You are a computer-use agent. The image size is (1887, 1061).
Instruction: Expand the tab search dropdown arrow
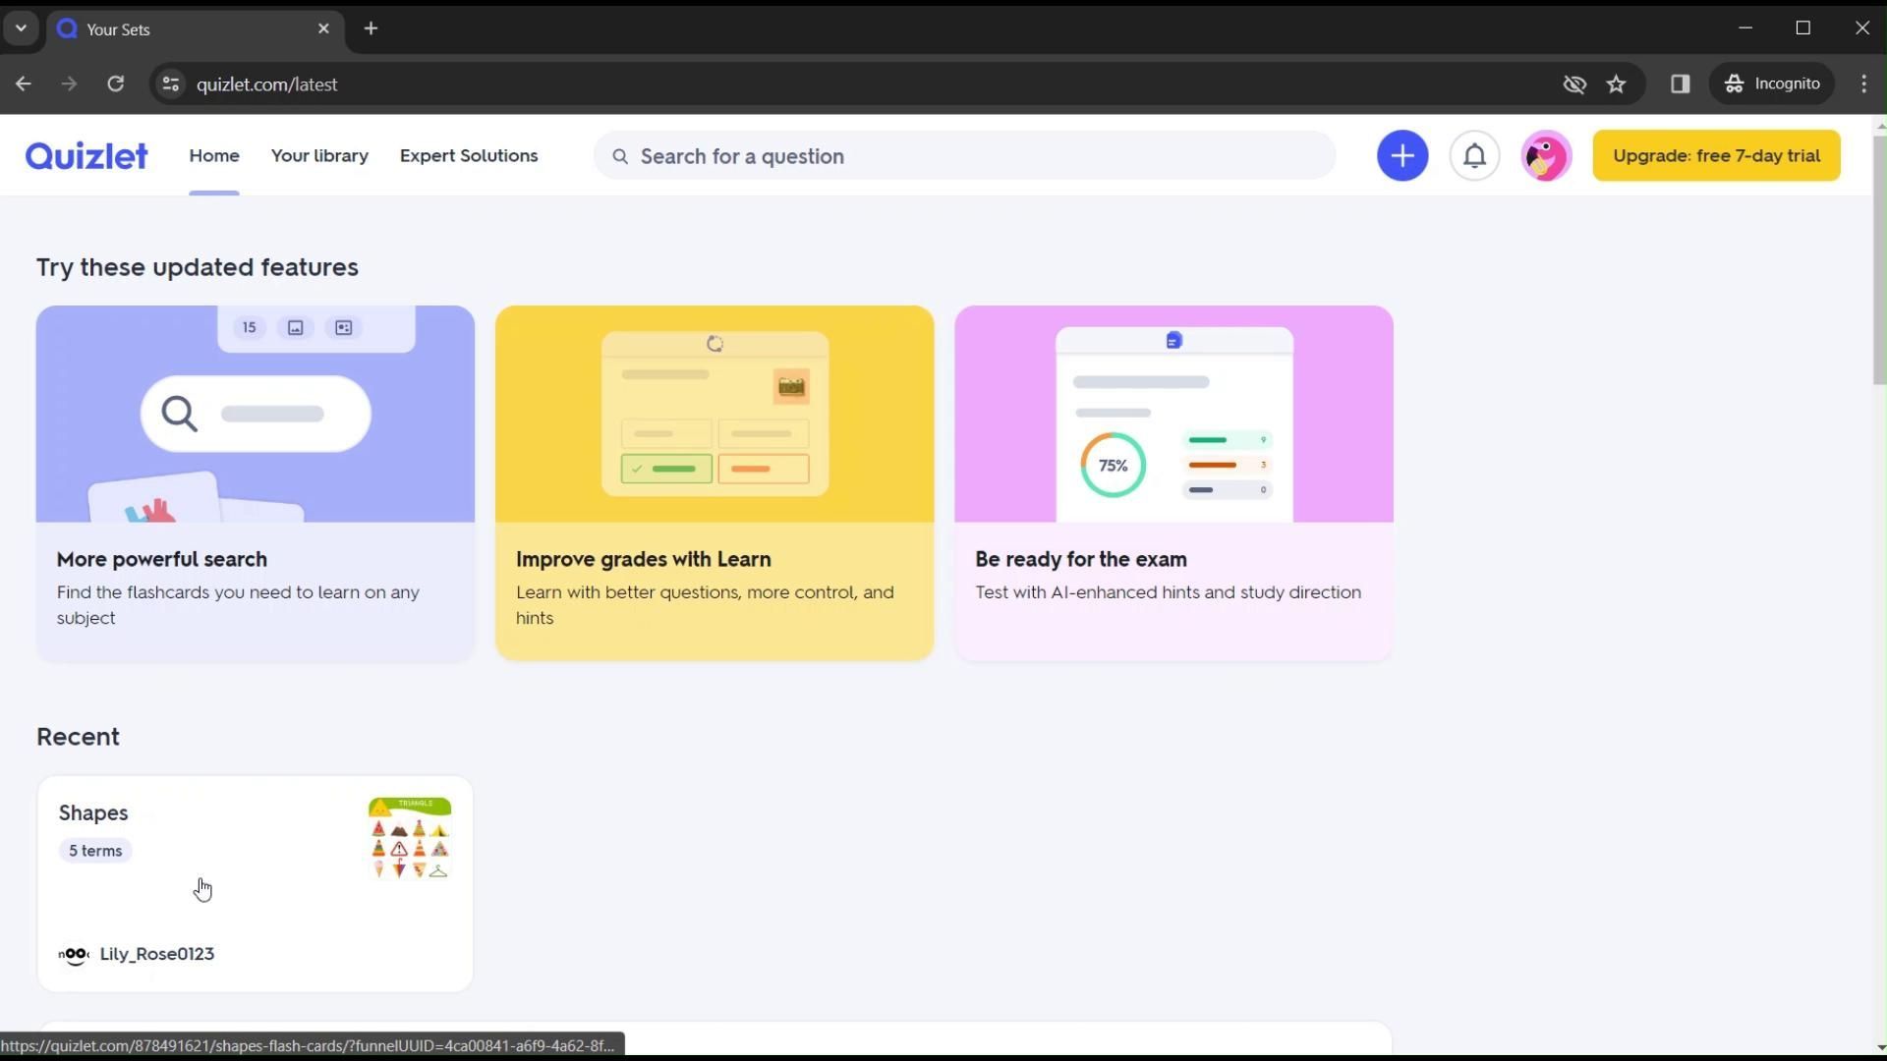tap(21, 28)
